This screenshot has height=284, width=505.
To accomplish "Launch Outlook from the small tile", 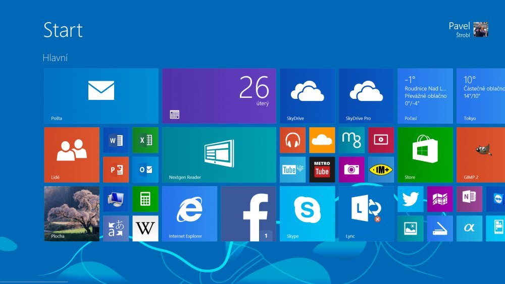I will click(x=145, y=169).
